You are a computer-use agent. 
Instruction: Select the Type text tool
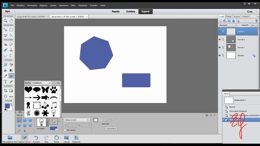(x=5, y=82)
